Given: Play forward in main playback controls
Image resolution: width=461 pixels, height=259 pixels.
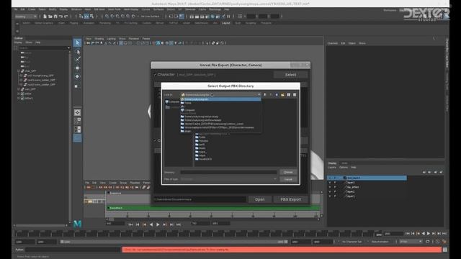Looking at the screenshot, I should coord(429,233).
